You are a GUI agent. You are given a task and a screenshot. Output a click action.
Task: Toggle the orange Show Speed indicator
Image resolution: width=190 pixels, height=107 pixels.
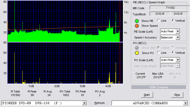coord(137,26)
